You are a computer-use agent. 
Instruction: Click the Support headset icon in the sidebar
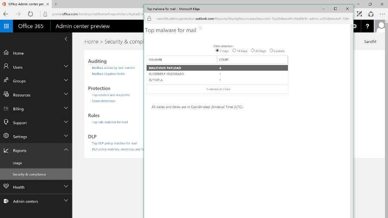6,122
